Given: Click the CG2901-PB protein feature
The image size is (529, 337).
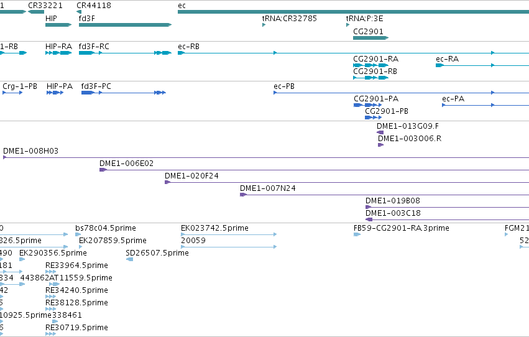Looking at the screenshot, I should pos(373,118).
